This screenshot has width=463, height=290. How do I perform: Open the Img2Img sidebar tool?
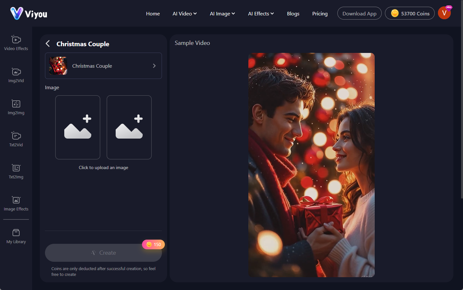(x=16, y=107)
